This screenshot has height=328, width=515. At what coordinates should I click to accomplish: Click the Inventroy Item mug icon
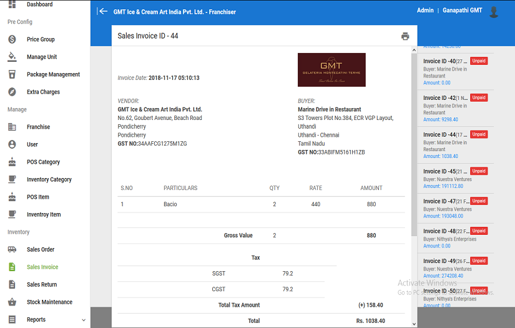(12, 214)
